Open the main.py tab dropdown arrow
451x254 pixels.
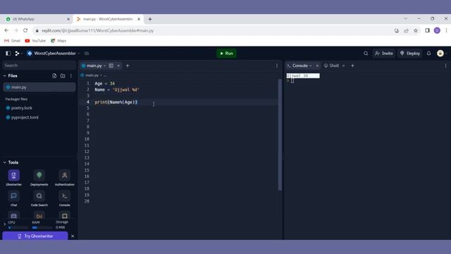point(105,66)
